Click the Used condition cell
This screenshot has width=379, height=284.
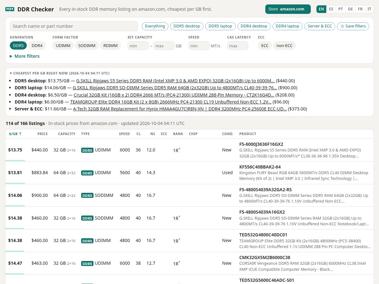click(227, 173)
